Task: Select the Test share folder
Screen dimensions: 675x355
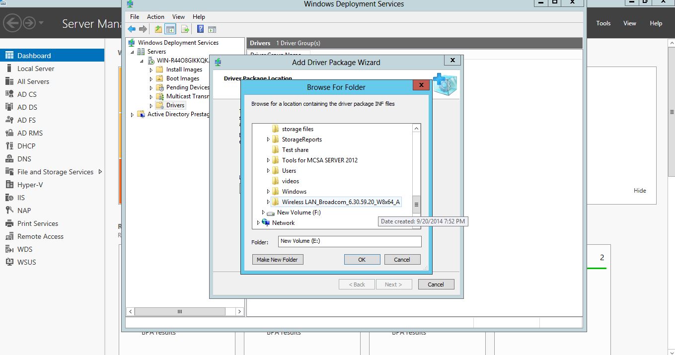Action: [295, 150]
